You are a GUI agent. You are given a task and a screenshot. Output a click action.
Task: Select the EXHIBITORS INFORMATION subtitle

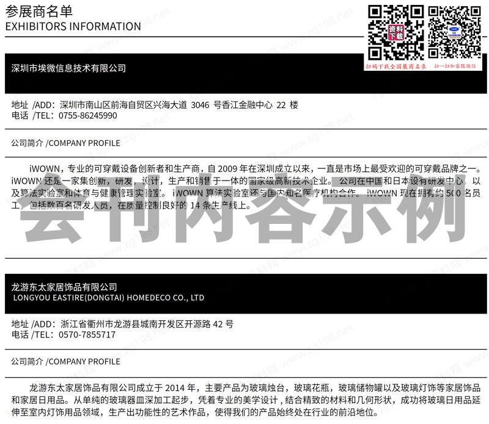[x=72, y=26]
